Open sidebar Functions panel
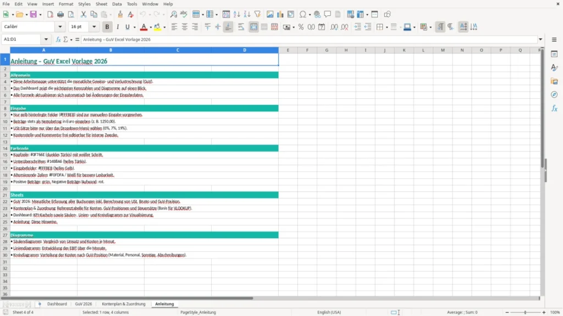 pyautogui.click(x=554, y=108)
